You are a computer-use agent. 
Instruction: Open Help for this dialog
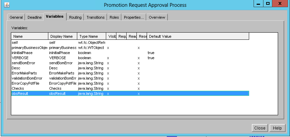pyautogui.click(x=277, y=128)
